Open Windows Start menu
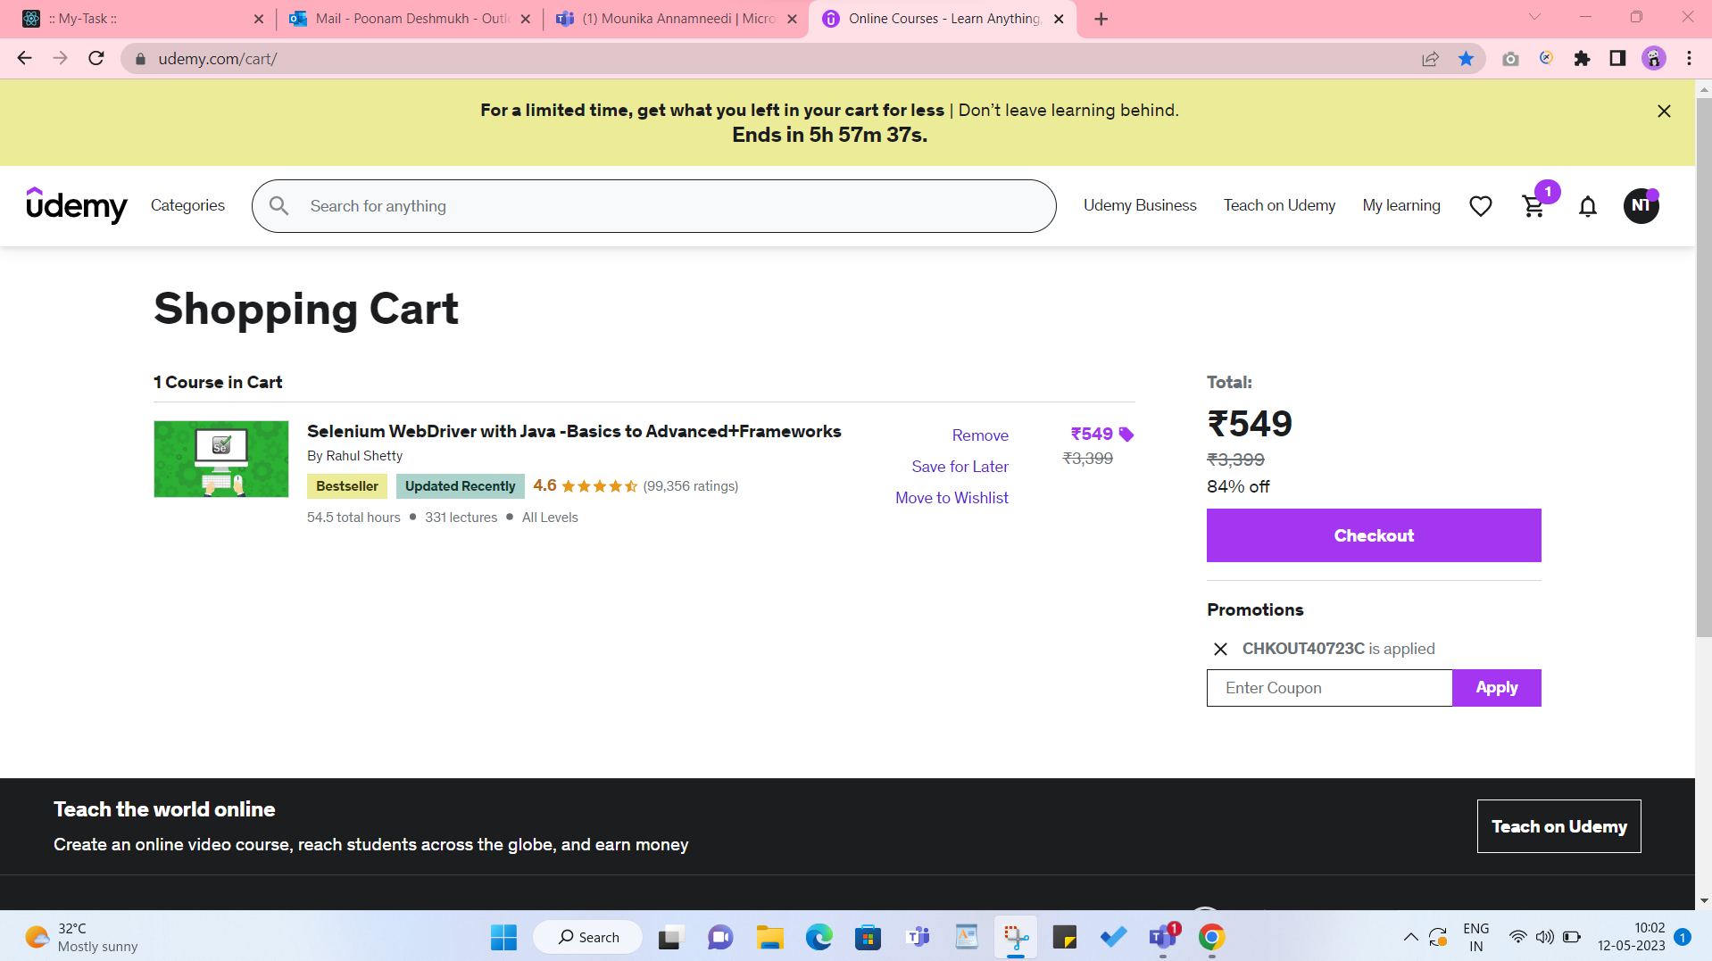 (503, 937)
